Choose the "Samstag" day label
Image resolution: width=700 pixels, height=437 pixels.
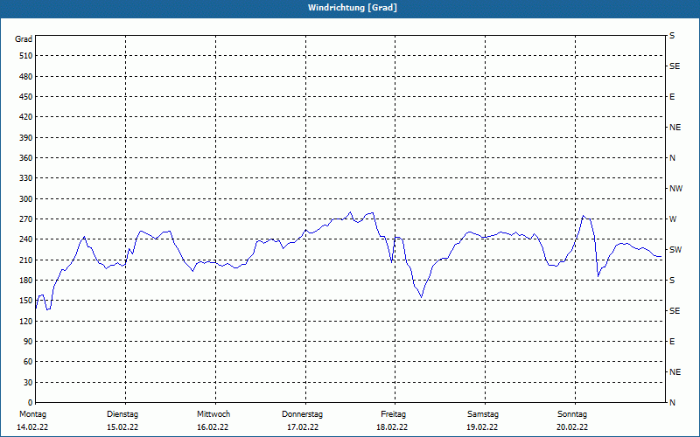483,414
